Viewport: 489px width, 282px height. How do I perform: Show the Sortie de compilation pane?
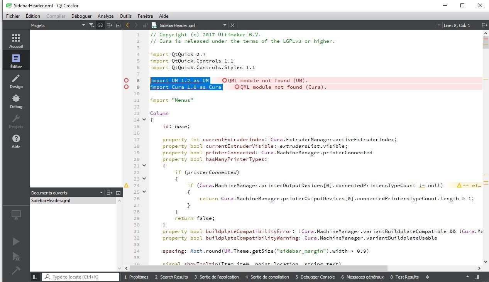pos(267,277)
